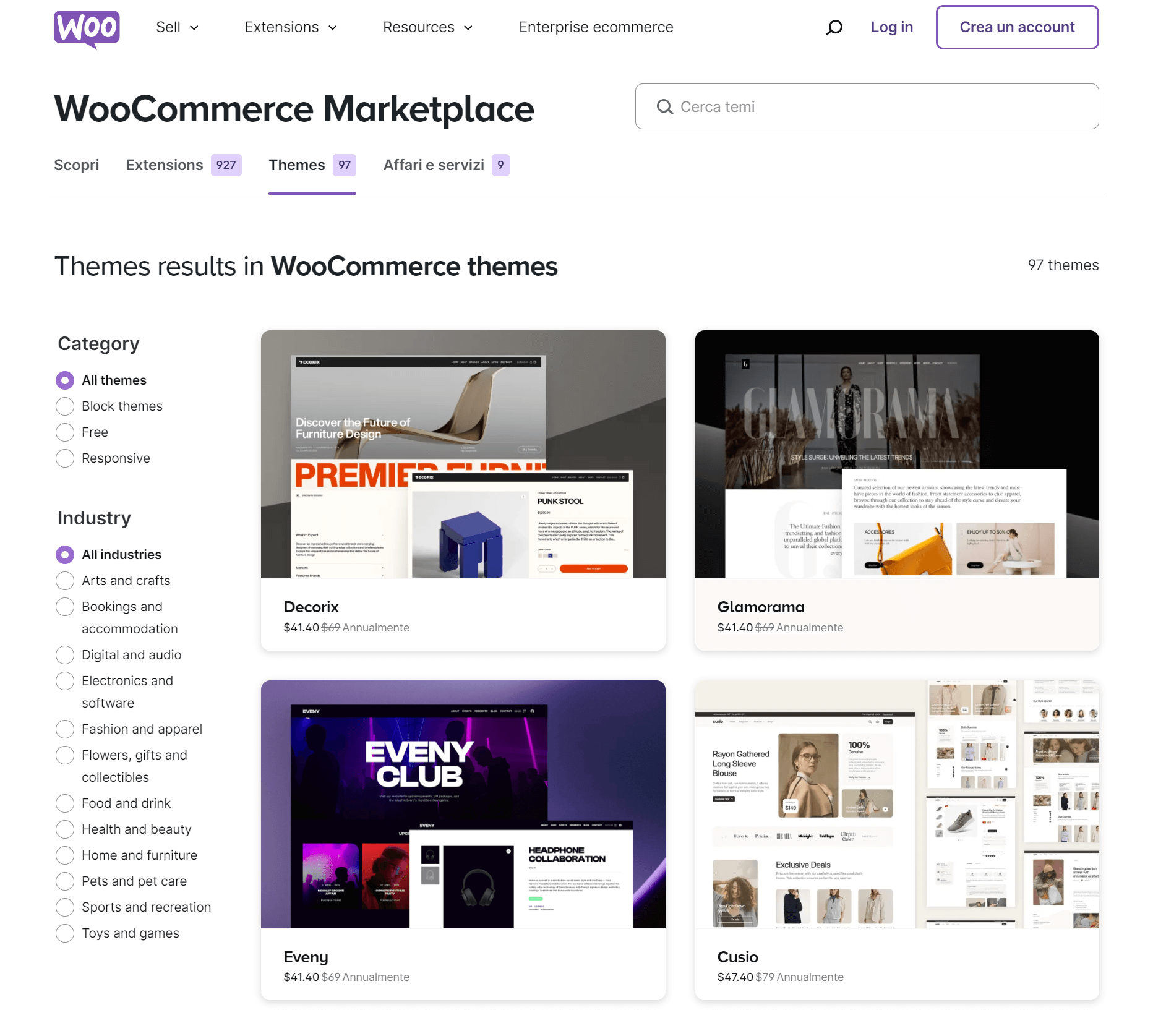Click Cusio price '$47.40'

click(735, 977)
